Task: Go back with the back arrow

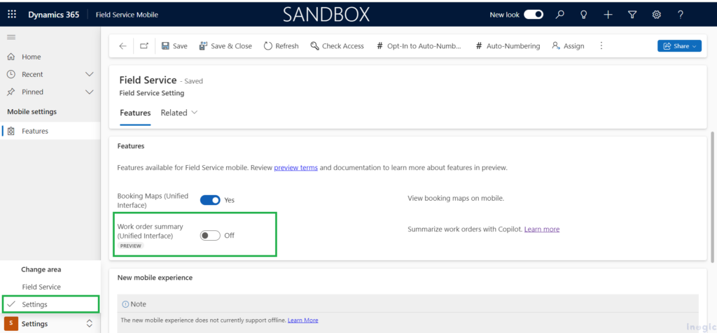Action: (123, 46)
